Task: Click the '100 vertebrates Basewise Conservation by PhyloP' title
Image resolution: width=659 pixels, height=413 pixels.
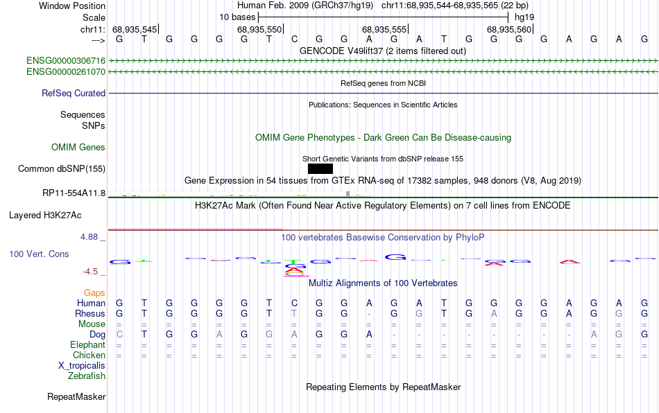Action: click(x=383, y=238)
